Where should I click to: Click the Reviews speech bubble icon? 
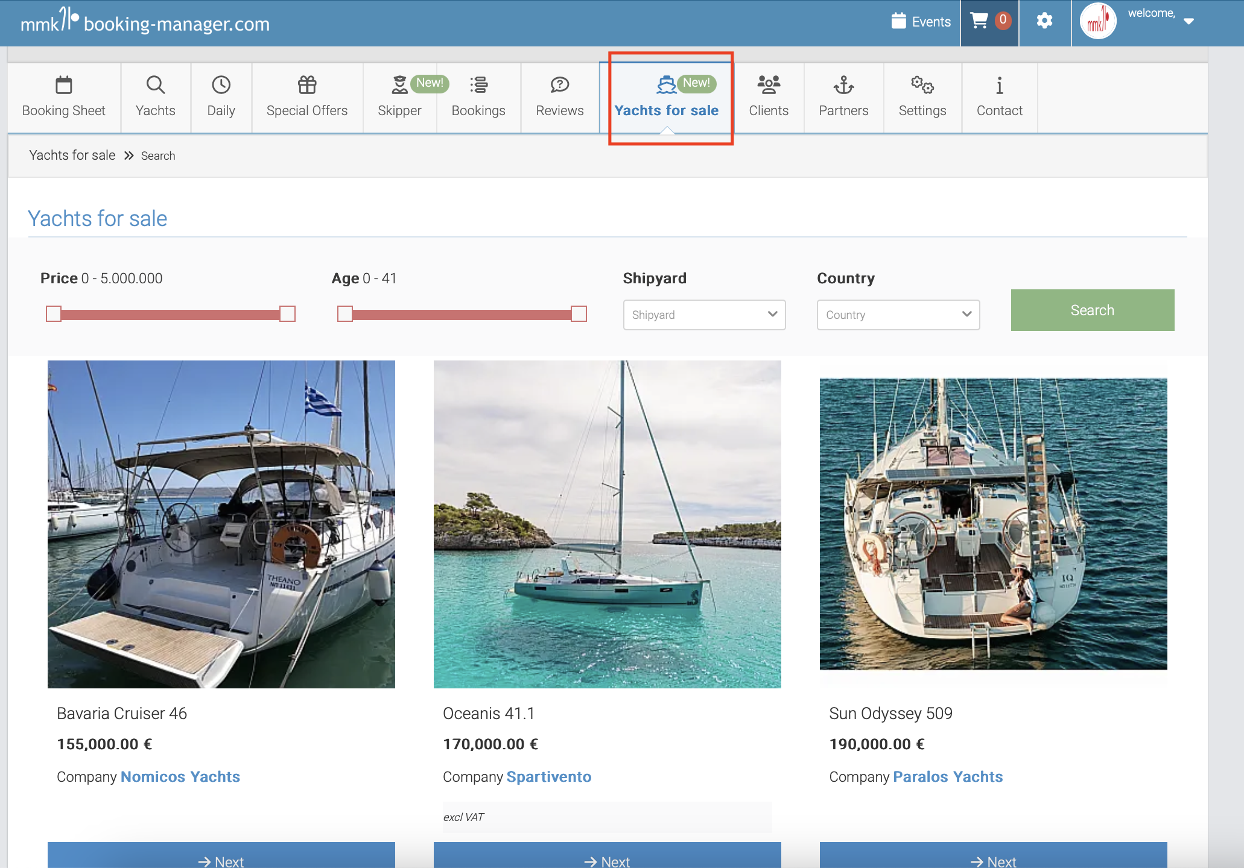(x=559, y=85)
